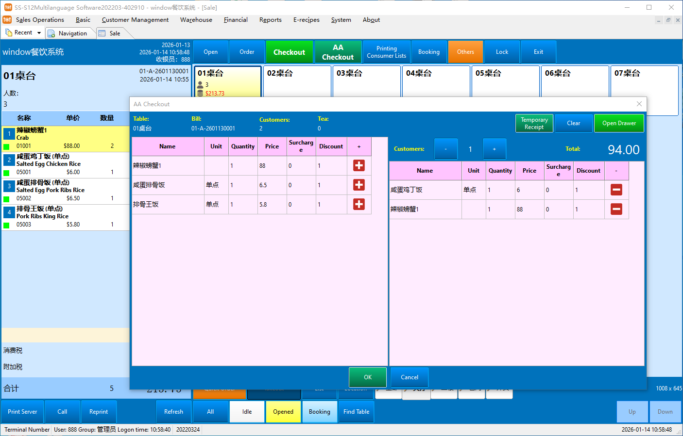This screenshot has width=683, height=436.
Task: Show only Idle tables
Action: pos(247,412)
